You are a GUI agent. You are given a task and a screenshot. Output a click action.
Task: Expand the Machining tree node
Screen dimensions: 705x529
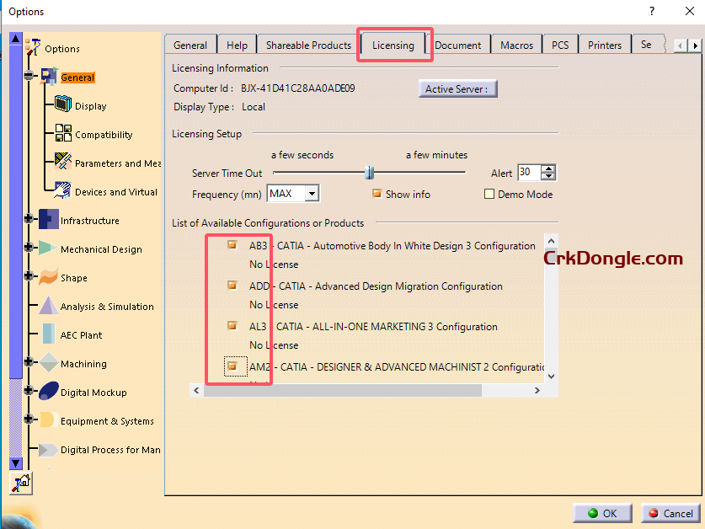(29, 363)
